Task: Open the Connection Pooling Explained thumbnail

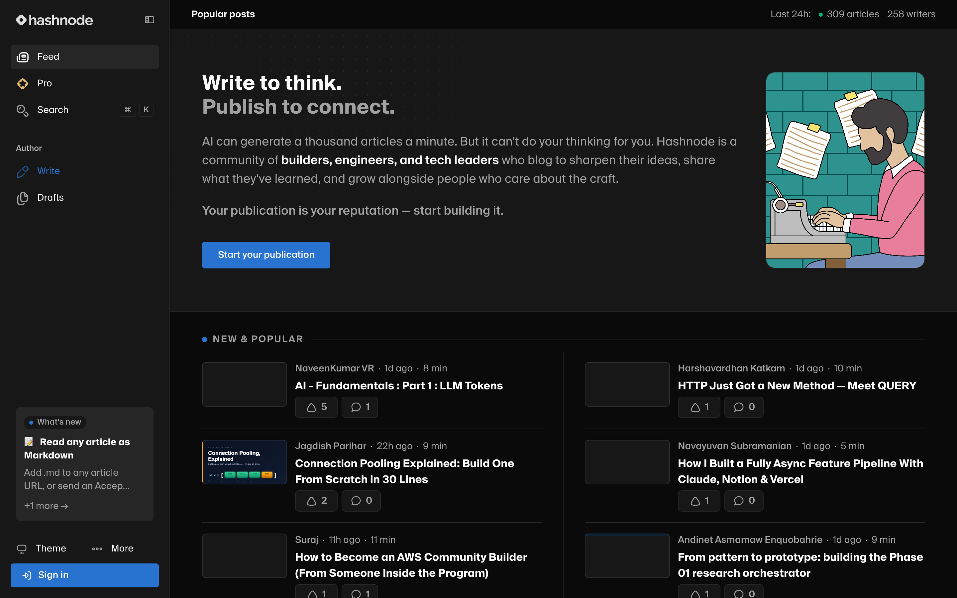Action: click(244, 462)
